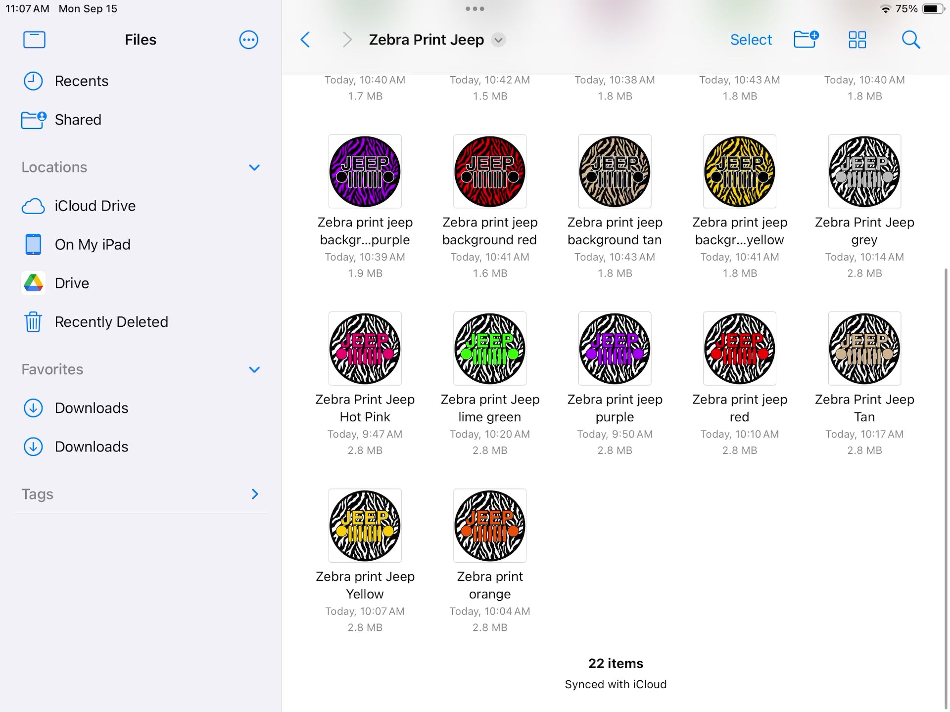
Task: Collapse the Favorites section
Action: coord(254,369)
